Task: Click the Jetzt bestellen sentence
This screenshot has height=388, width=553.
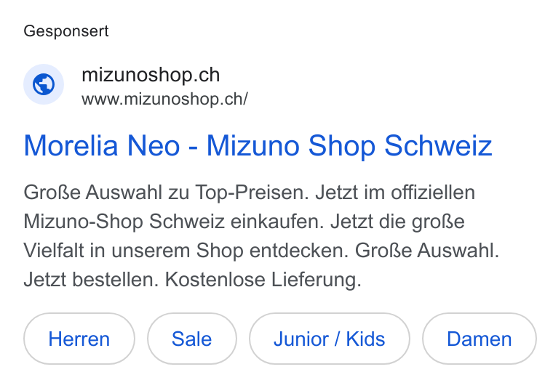Action: click(x=91, y=280)
